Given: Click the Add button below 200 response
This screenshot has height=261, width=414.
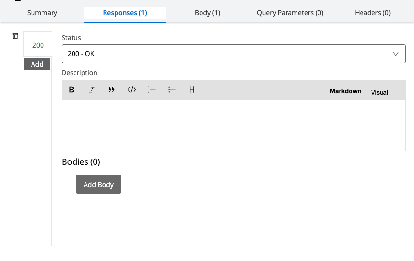Looking at the screenshot, I should (x=37, y=64).
